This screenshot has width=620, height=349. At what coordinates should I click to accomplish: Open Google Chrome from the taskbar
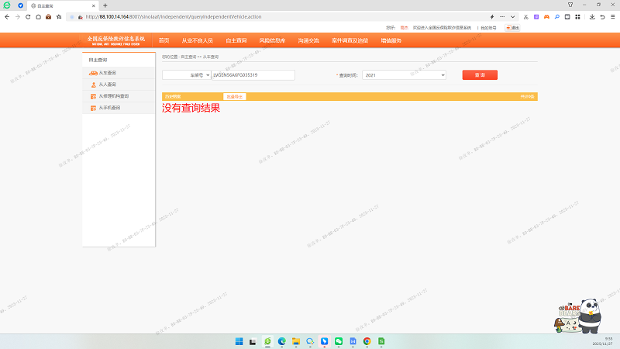(x=367, y=341)
